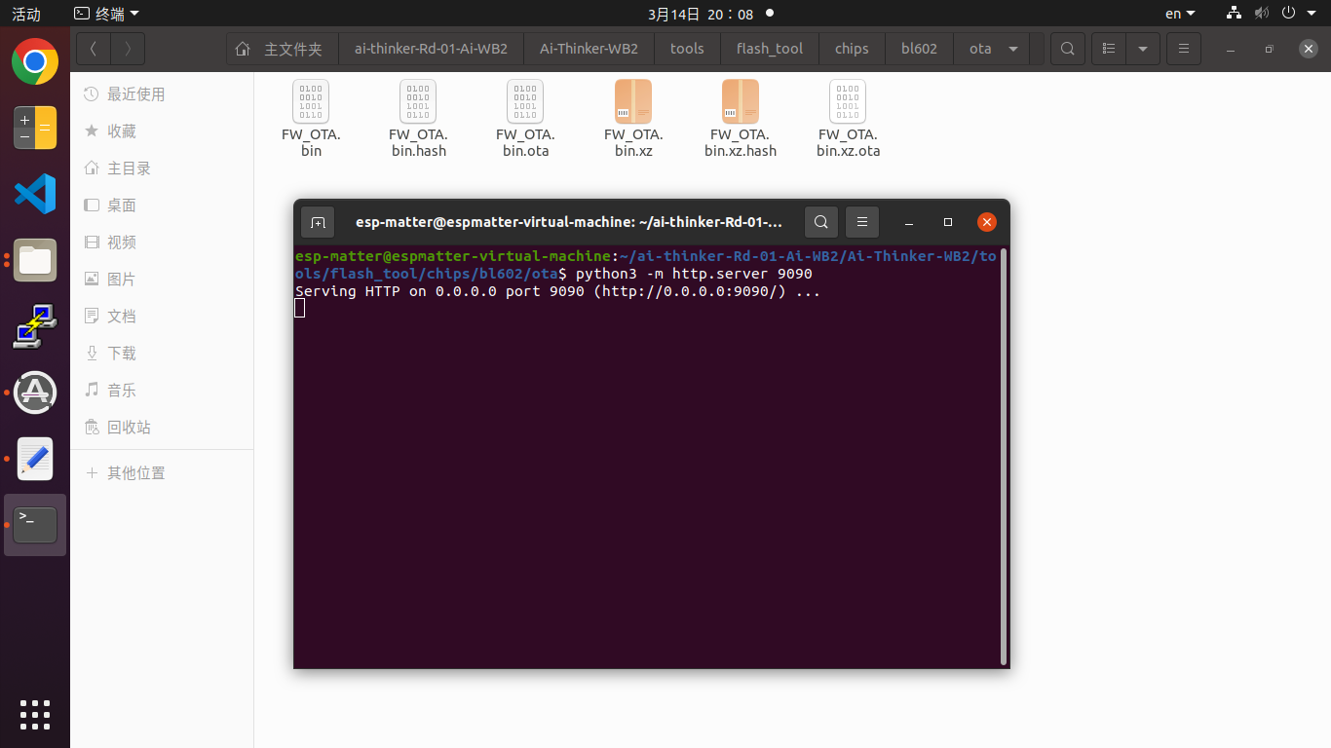Click the terminal window title bar text
1331x748 pixels.
click(x=569, y=222)
